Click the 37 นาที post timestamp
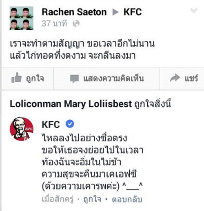 coord(54,24)
